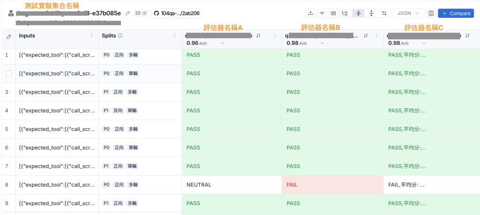Open the NEUTRAL result in row 8
This screenshot has width=480, height=215.
(232, 185)
